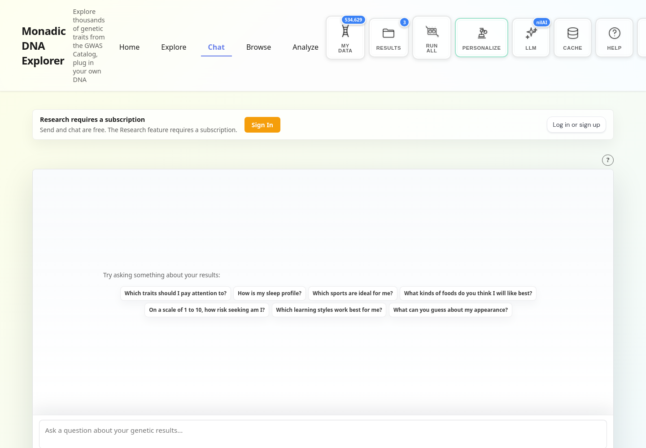
Task: Select How is my sleep profile suggestion
Action: 270,293
